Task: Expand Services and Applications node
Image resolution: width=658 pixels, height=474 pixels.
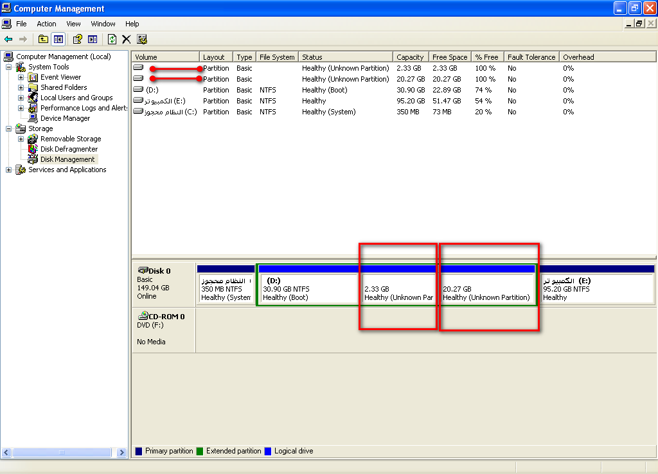Action: 8,170
